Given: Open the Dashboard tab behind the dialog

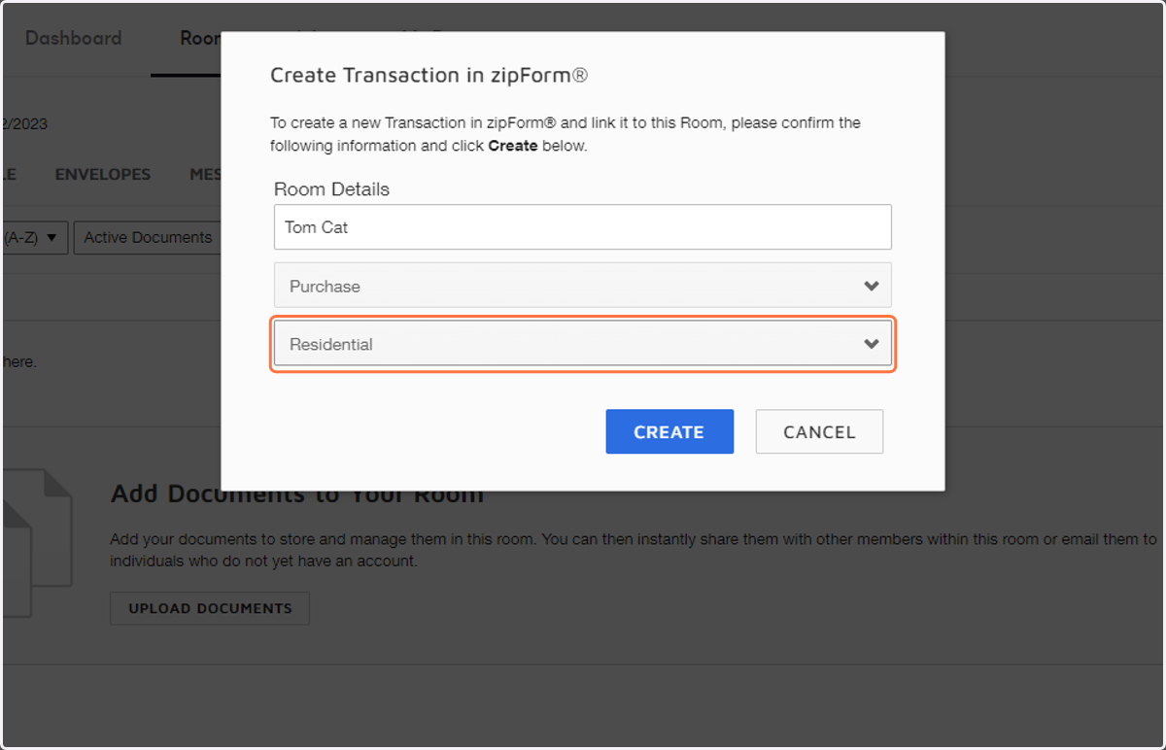Looking at the screenshot, I should click(74, 38).
